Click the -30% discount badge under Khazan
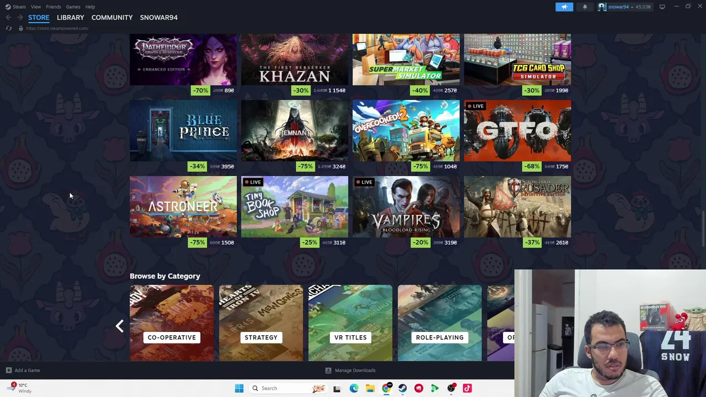This screenshot has height=397, width=706. [x=301, y=90]
